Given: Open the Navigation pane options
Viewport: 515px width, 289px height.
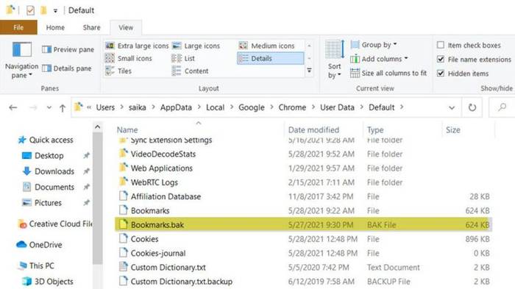Looking at the screenshot, I should (x=21, y=60).
